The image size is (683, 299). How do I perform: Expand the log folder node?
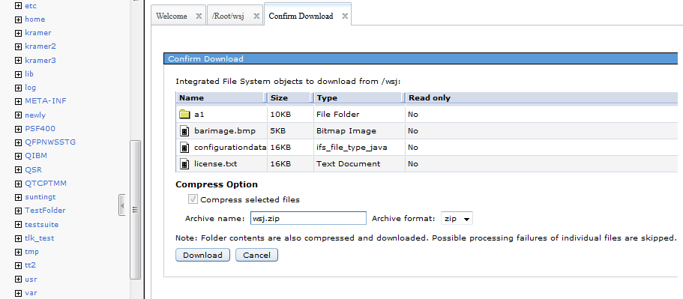click(x=18, y=88)
